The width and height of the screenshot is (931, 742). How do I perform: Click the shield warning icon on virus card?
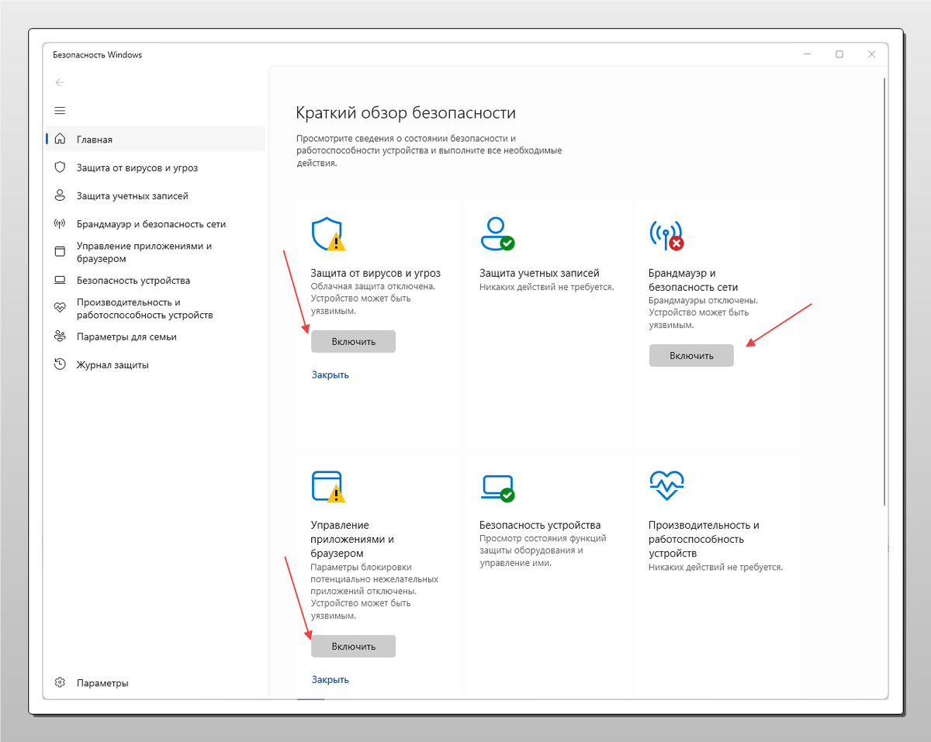[328, 234]
